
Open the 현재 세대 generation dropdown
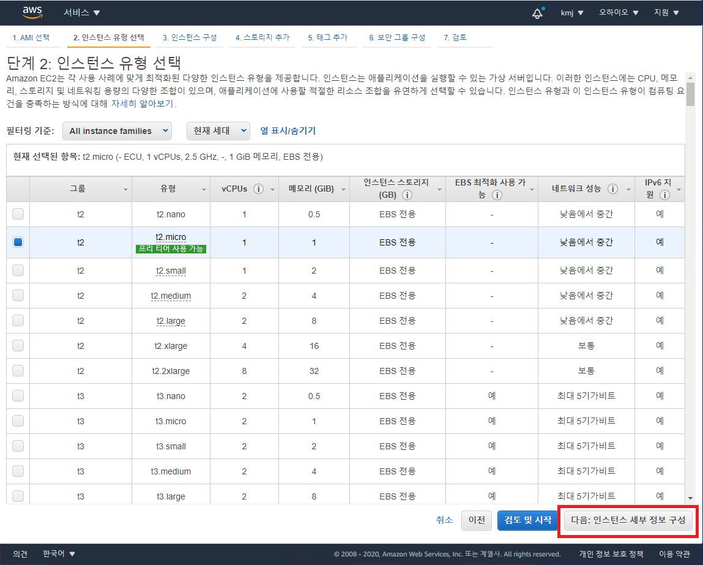218,131
